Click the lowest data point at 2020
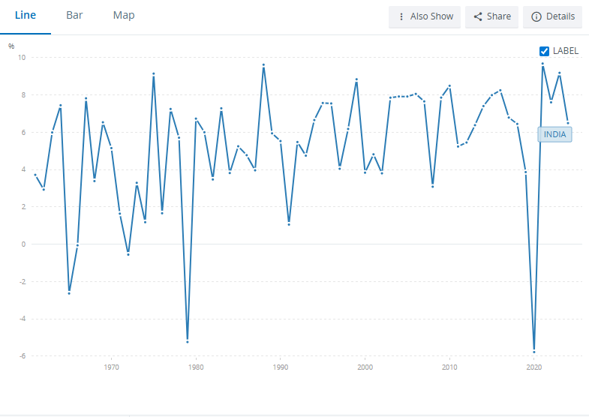Image resolution: width=589 pixels, height=417 pixels. click(x=534, y=351)
